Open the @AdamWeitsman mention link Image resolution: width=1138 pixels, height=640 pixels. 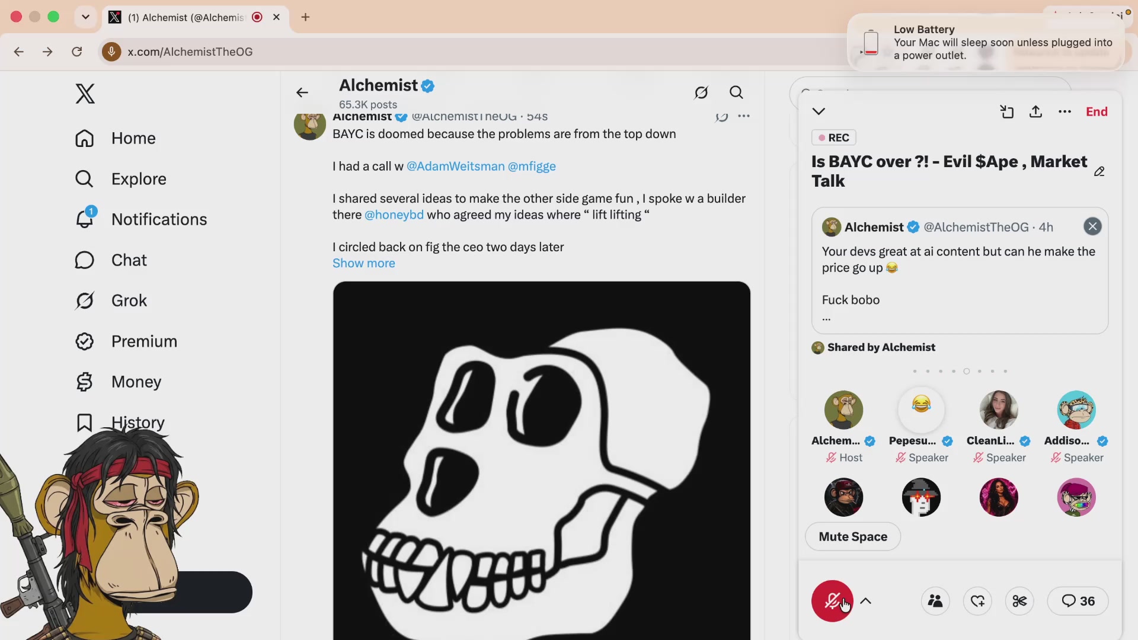(x=455, y=167)
